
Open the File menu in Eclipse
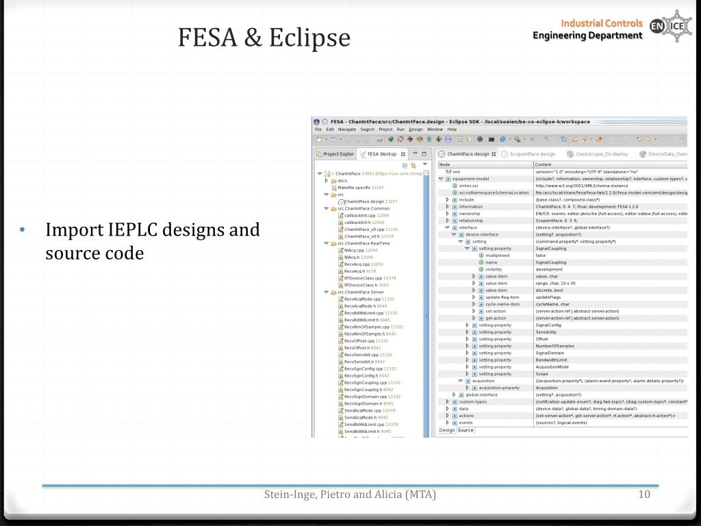318,129
